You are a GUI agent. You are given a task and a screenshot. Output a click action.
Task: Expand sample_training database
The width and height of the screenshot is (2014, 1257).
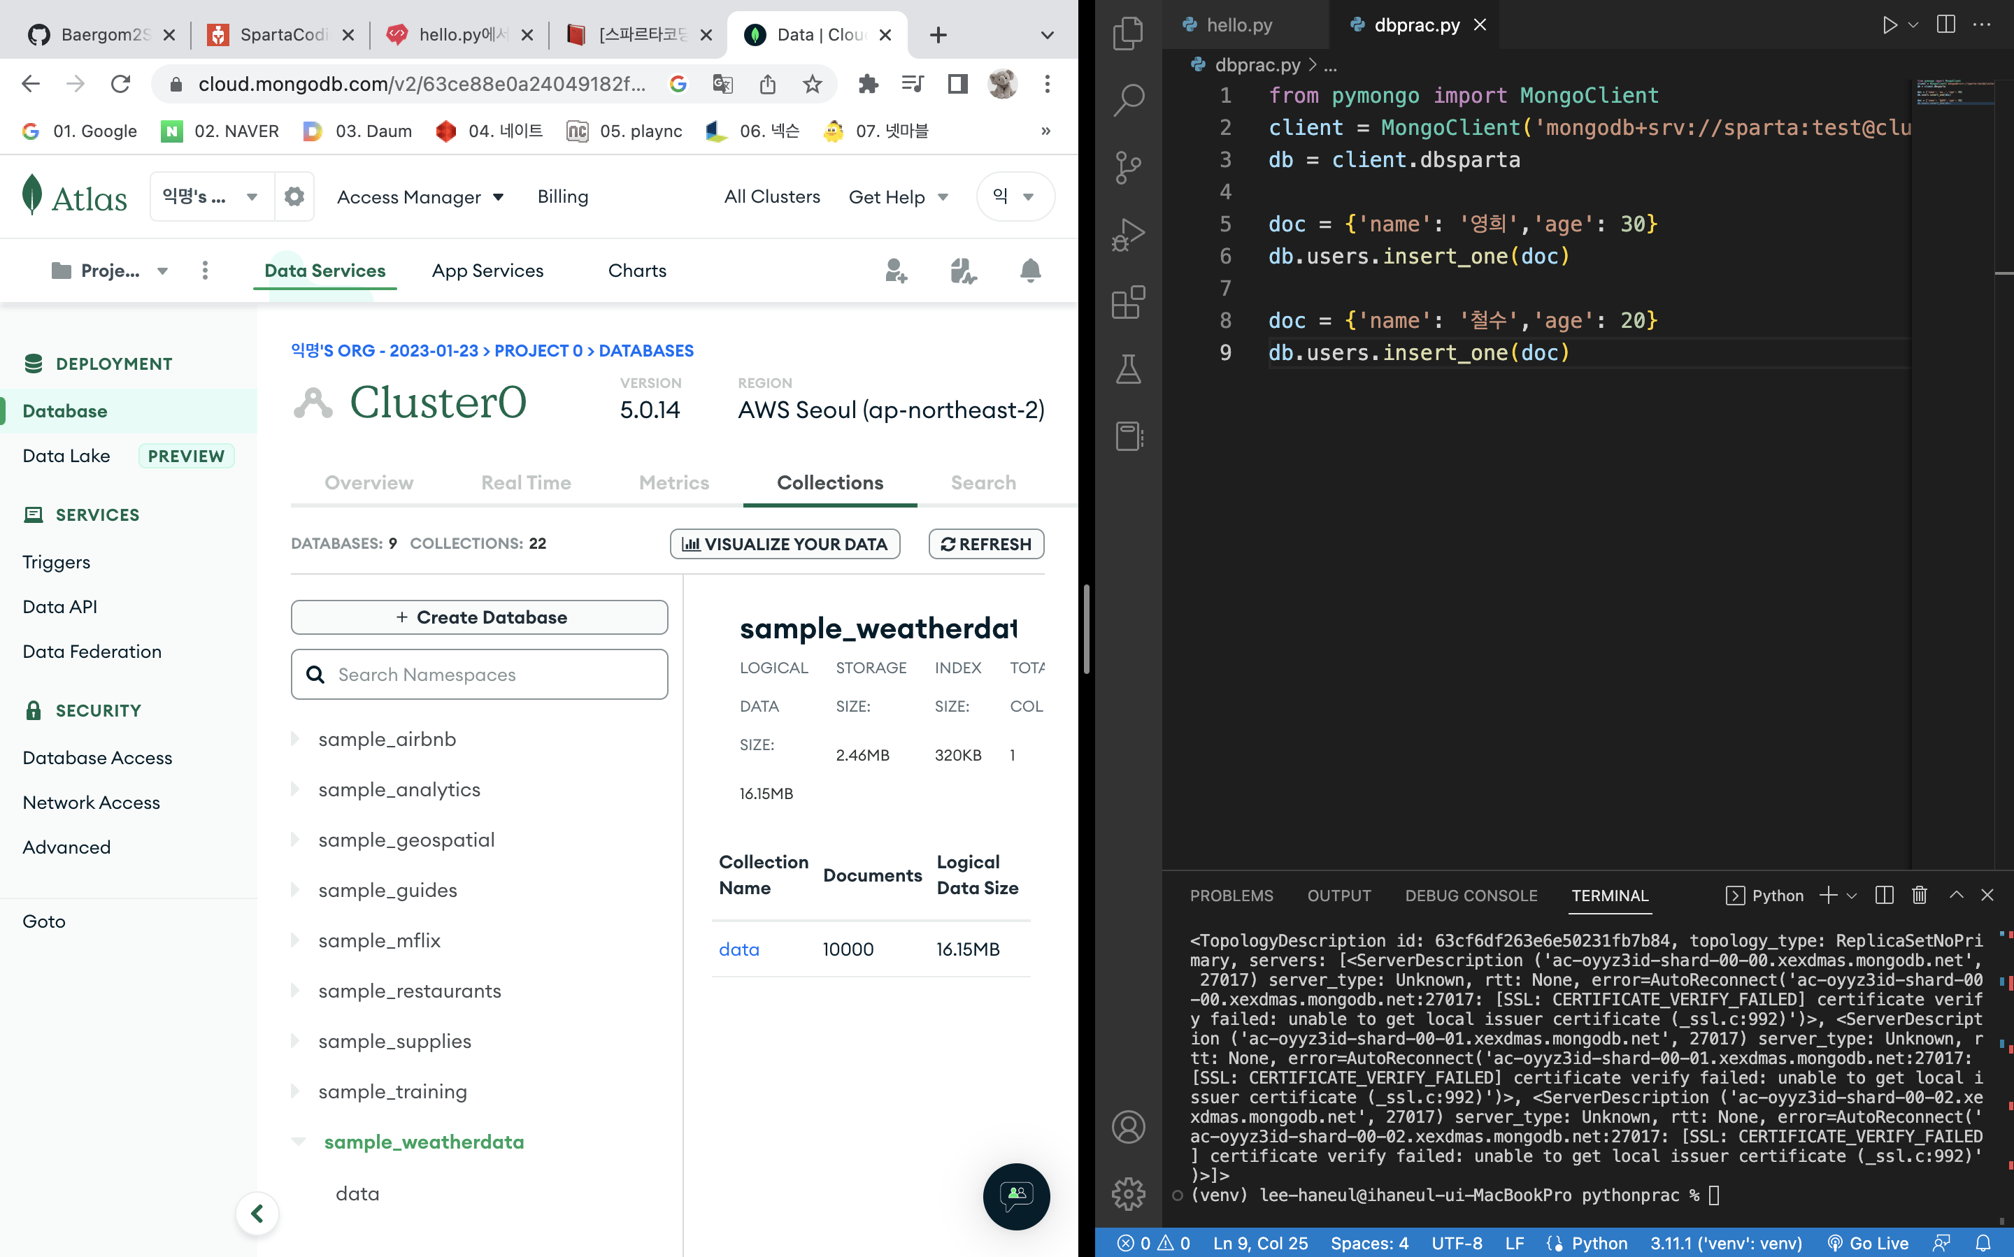pyautogui.click(x=295, y=1091)
